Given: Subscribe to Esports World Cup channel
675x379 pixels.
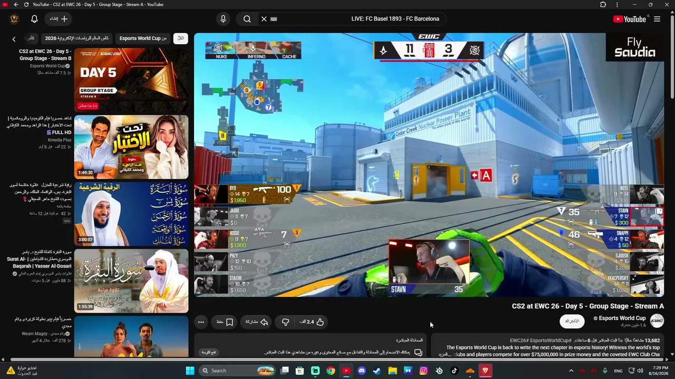Looking at the screenshot, I should [572, 321].
